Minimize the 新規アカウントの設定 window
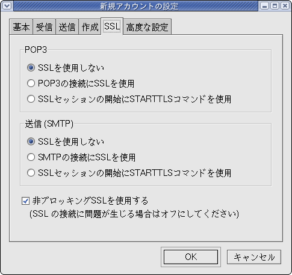This screenshot has width=292, height=275. [265, 6]
